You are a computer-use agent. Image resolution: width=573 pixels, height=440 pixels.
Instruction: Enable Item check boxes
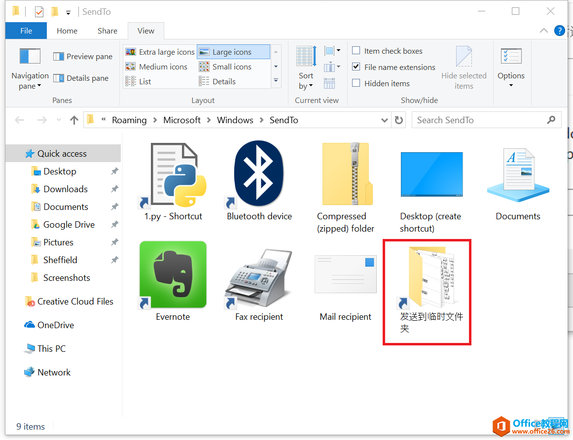click(356, 51)
